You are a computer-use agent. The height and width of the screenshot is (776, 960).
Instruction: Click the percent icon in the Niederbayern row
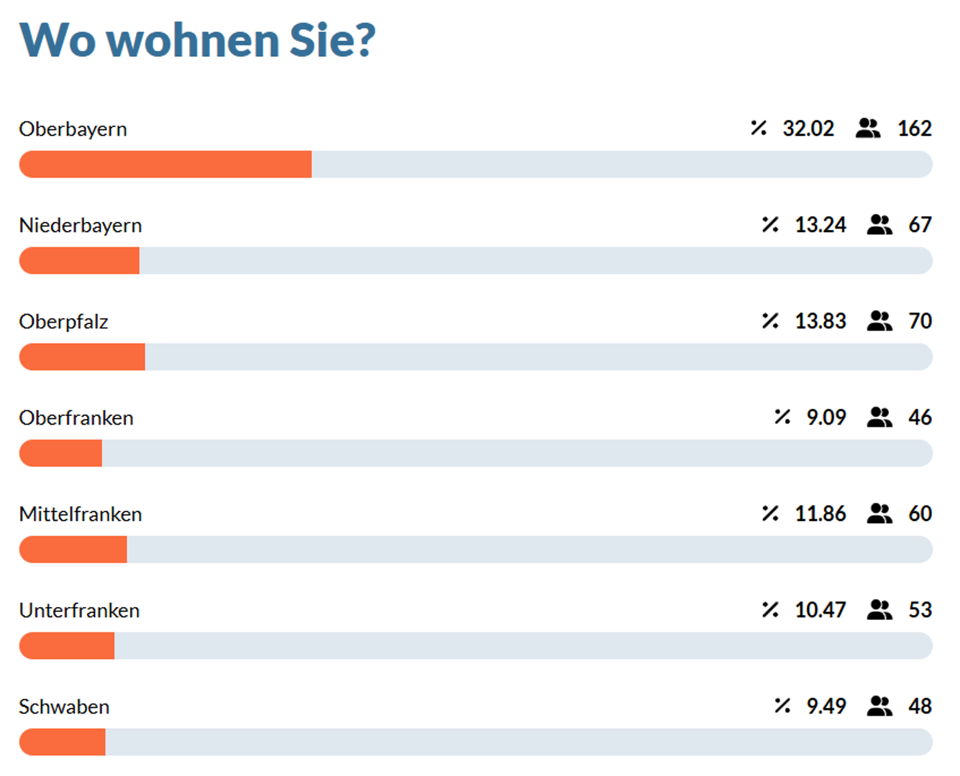pos(770,224)
